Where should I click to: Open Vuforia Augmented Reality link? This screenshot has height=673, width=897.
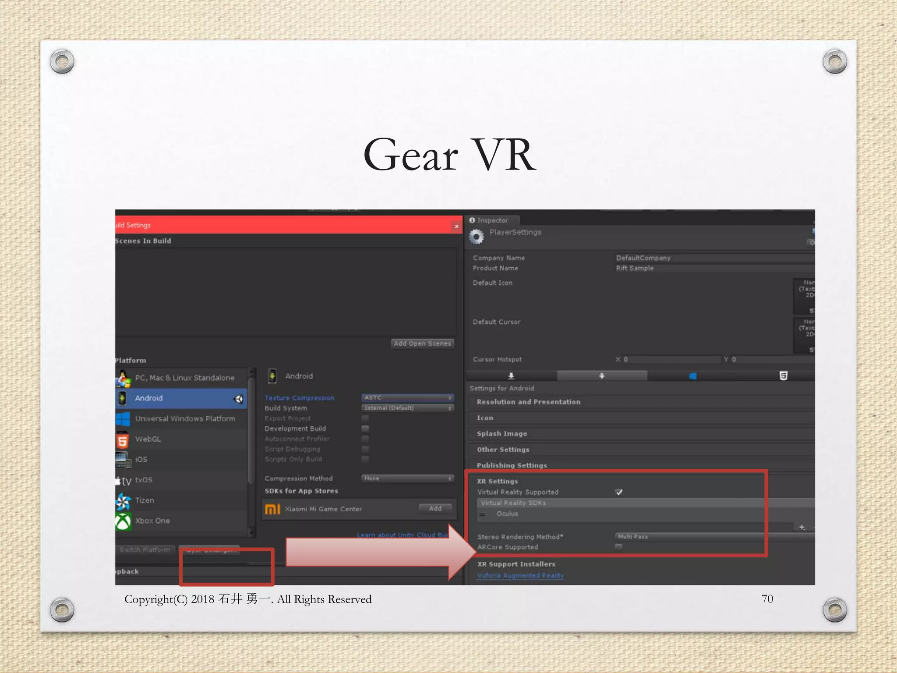[521, 576]
